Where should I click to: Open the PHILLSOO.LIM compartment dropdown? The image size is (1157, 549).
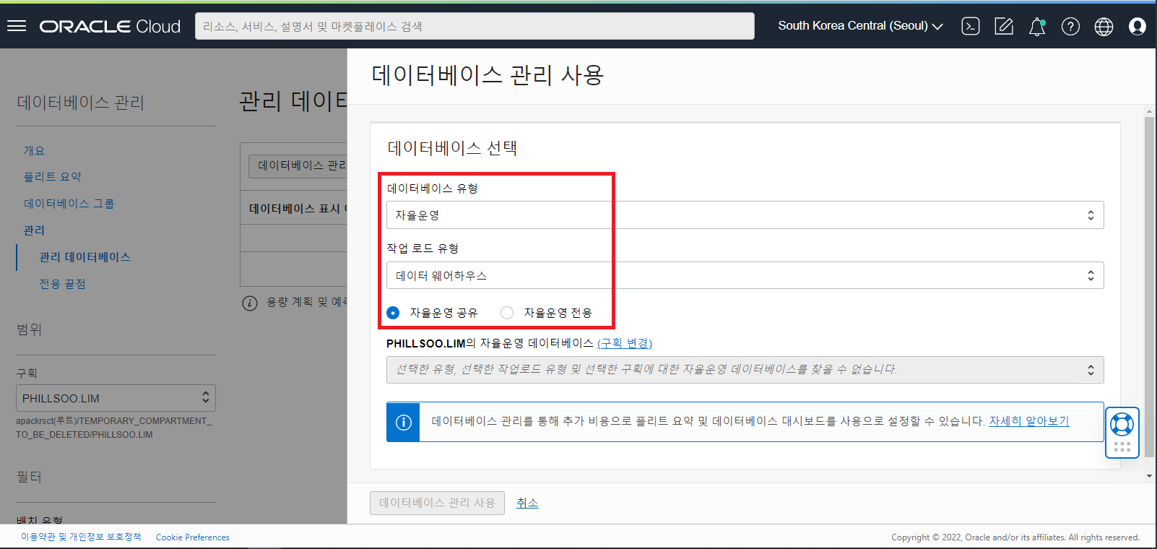tap(116, 398)
